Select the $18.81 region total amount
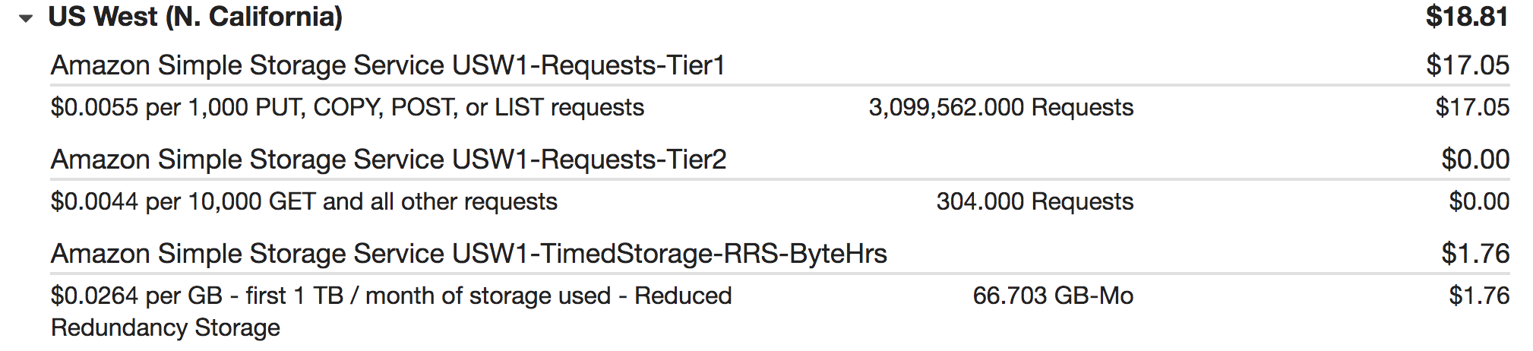Viewport: 1533px width, 351px height. click(1466, 17)
